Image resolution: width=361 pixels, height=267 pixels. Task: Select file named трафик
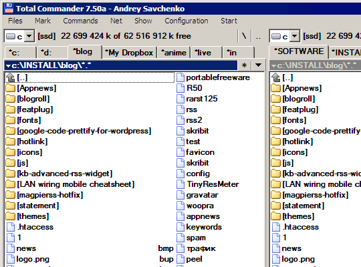(201, 248)
